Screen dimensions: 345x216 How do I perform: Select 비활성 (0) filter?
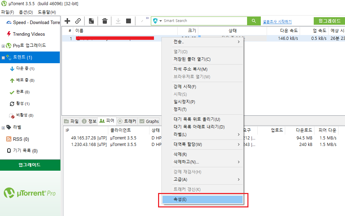[21, 115]
